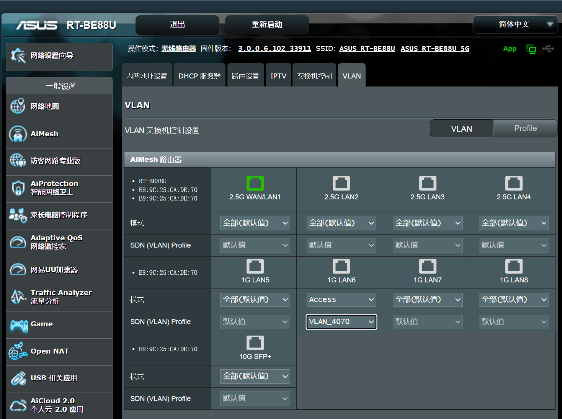Image resolution: width=562 pixels, height=419 pixels.
Task: Open the DHCP 服务器 tab
Action: (199, 76)
